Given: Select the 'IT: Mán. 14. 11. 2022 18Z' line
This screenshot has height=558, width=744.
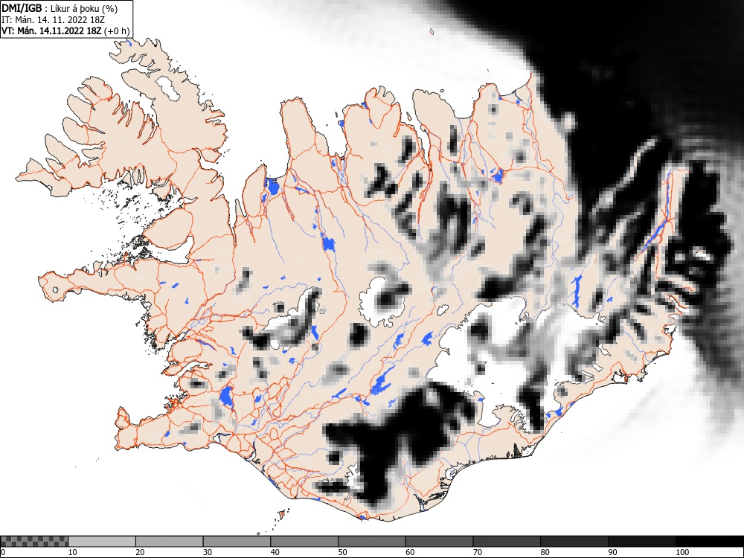Looking at the screenshot, I should pyautogui.click(x=53, y=19).
